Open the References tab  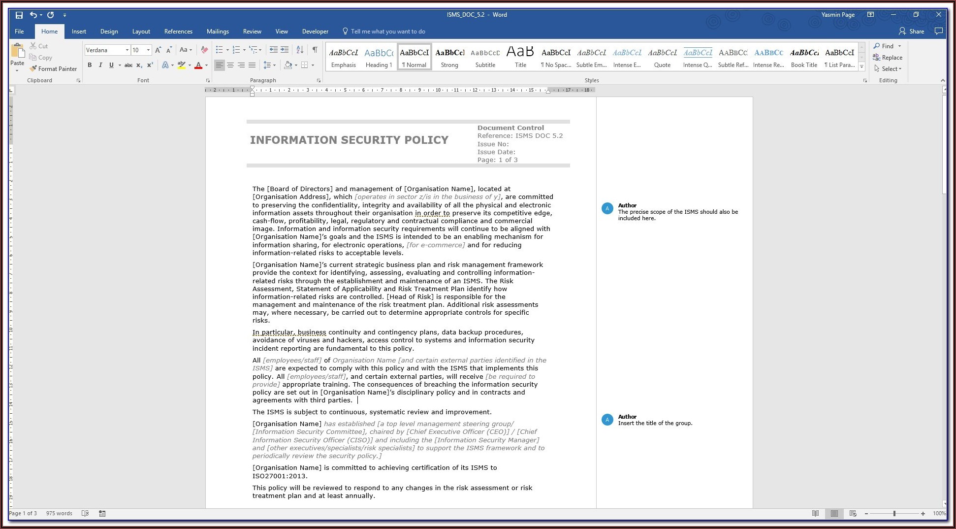[178, 32]
